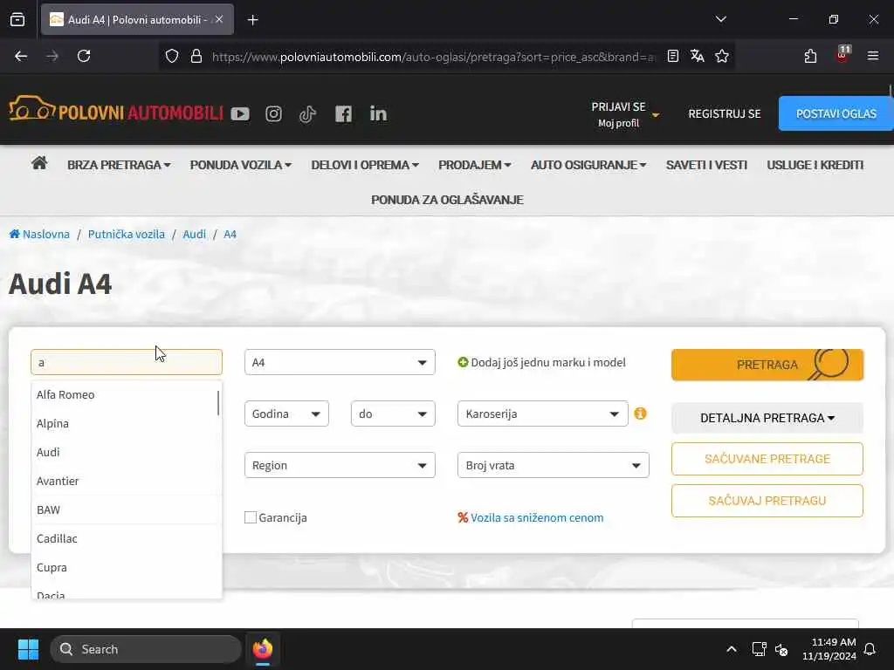Viewport: 894px width, 670px height.
Task: Show hidden tray icons chevron
Action: tap(732, 649)
